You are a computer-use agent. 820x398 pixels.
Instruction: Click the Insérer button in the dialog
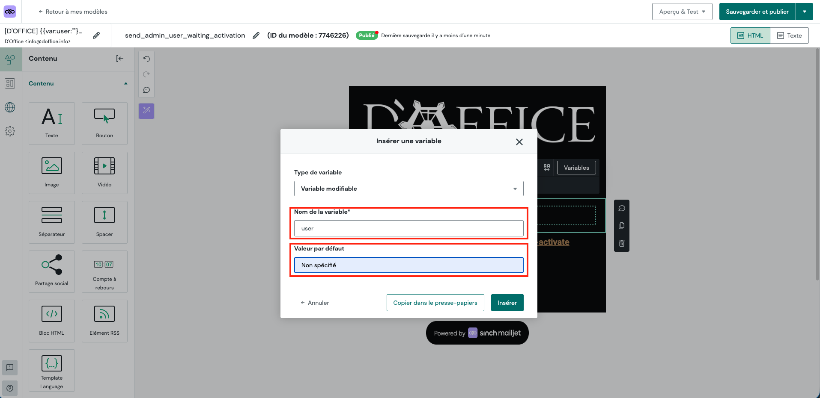507,302
